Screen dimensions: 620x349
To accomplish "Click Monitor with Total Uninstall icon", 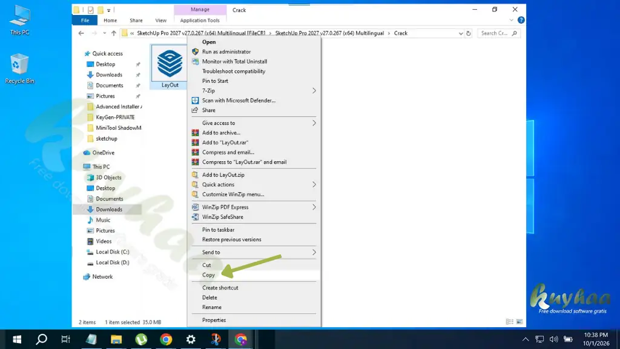I will pos(196,61).
